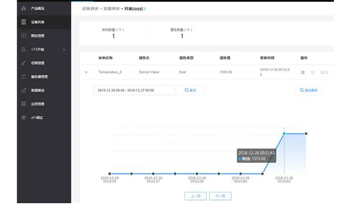Click the 属性名 column header
Viewport: 351px width, 210px height.
[x=144, y=58]
